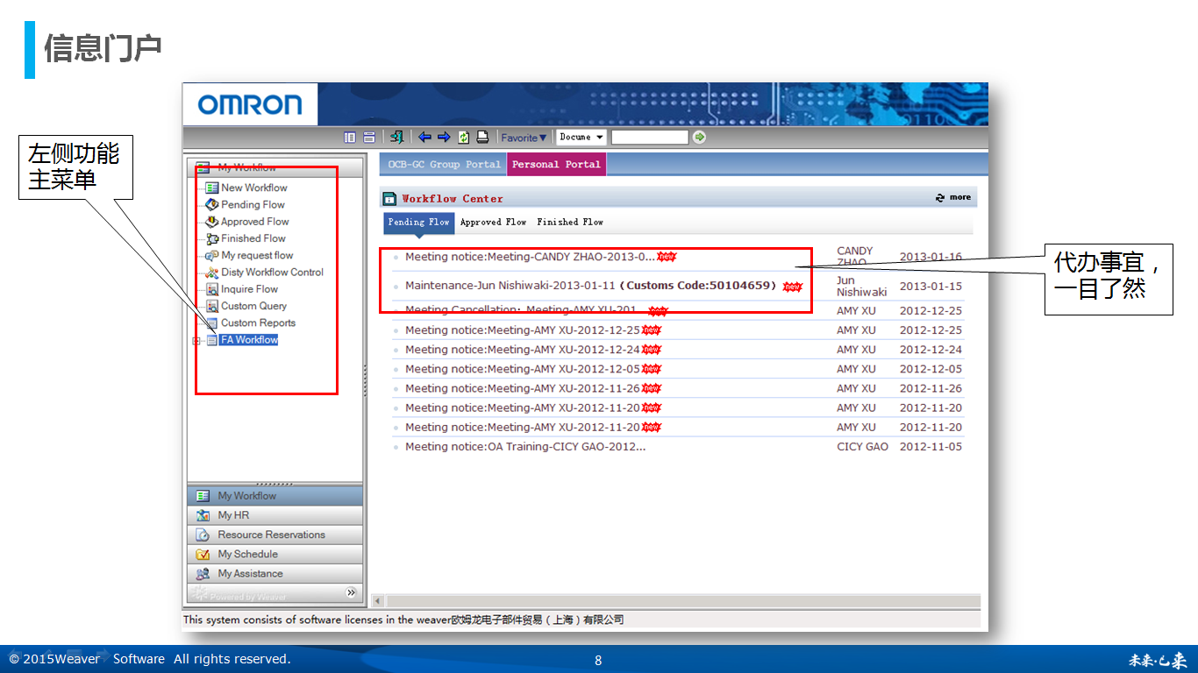Open the Finished Flow tab in Workflow Center
This screenshot has height=673, width=1198.
pyautogui.click(x=570, y=223)
